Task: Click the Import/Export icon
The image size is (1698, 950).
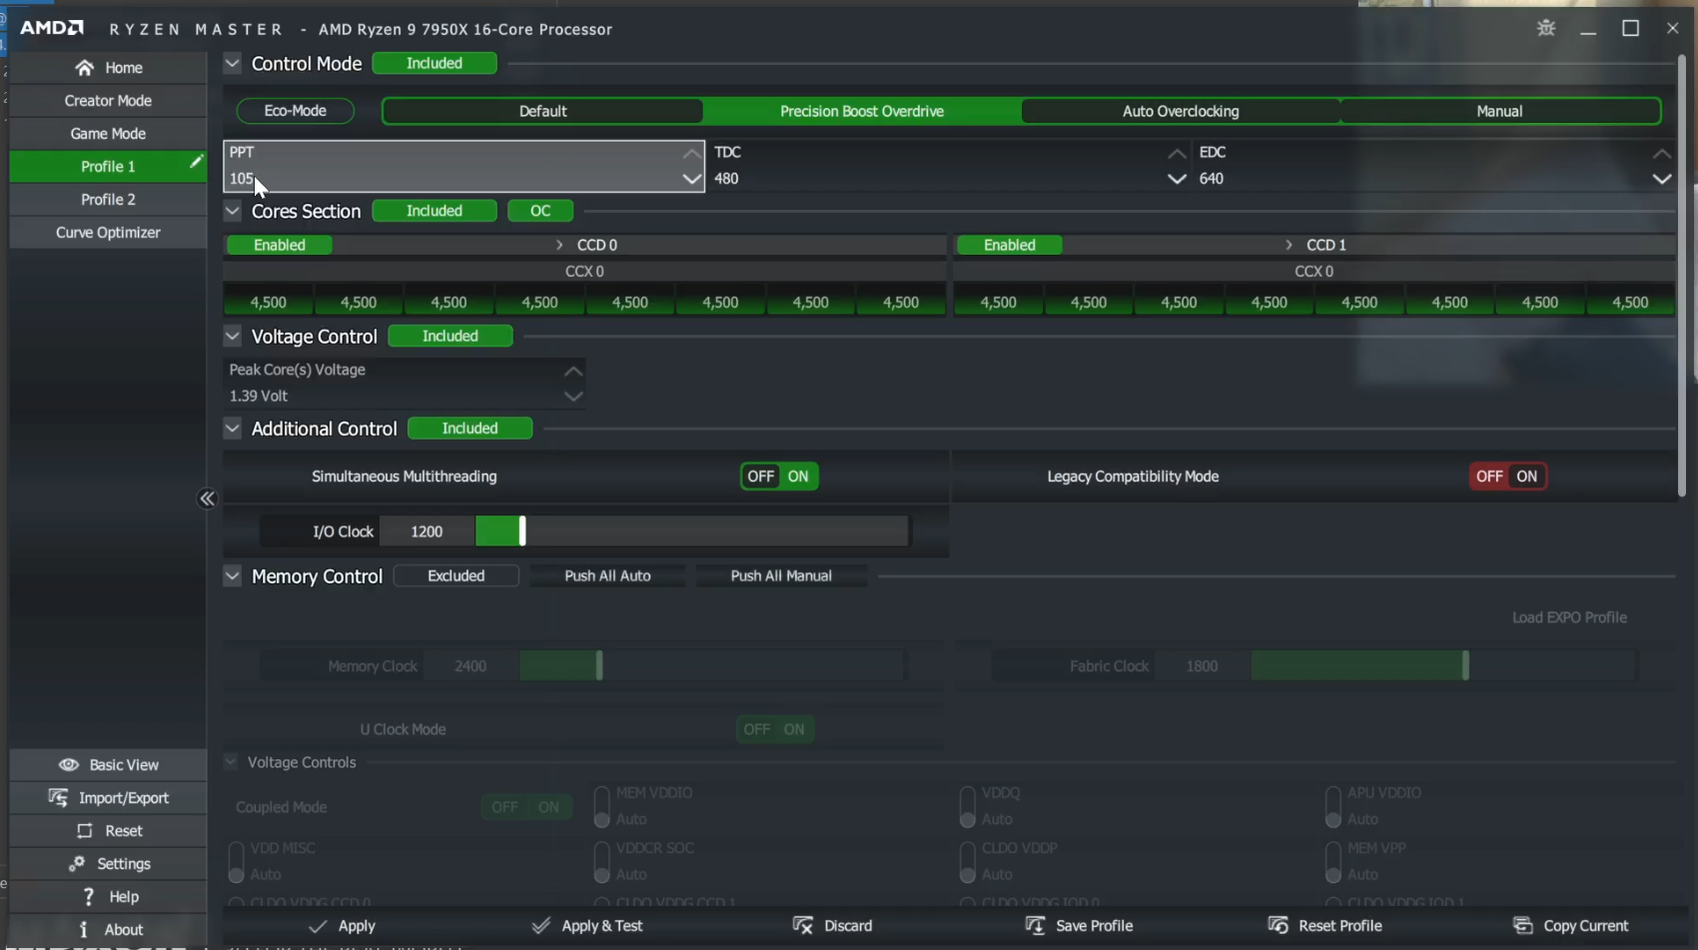Action: click(x=59, y=798)
